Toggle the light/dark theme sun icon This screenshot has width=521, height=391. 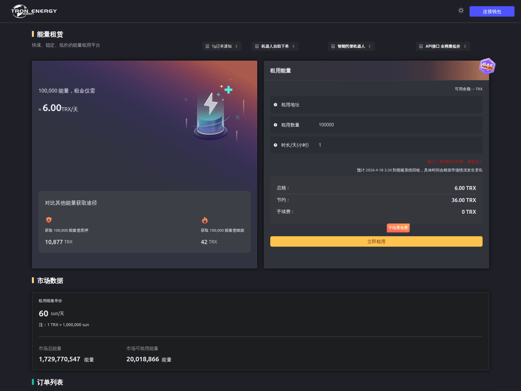click(461, 11)
